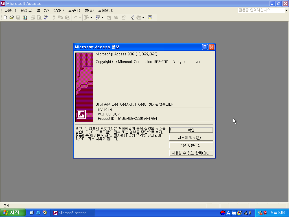Click the Cut scissors icon
The width and height of the screenshot is (289, 217).
point(54,18)
